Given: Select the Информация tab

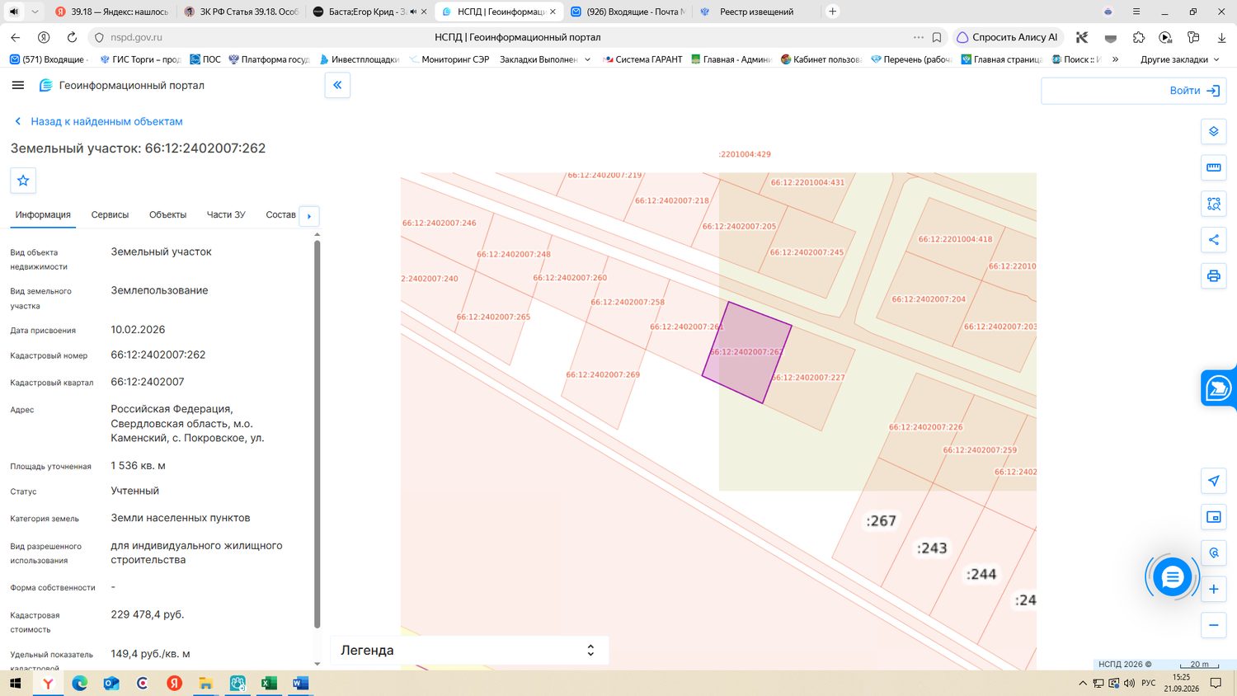Looking at the screenshot, I should 43,214.
